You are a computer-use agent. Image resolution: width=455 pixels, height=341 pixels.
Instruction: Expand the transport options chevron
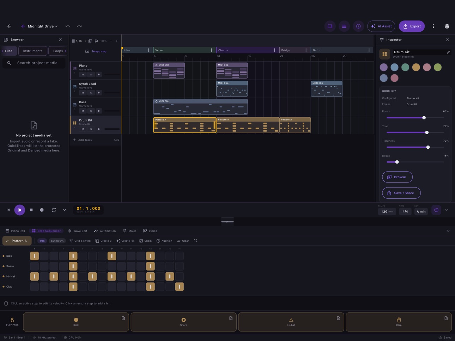(x=64, y=210)
